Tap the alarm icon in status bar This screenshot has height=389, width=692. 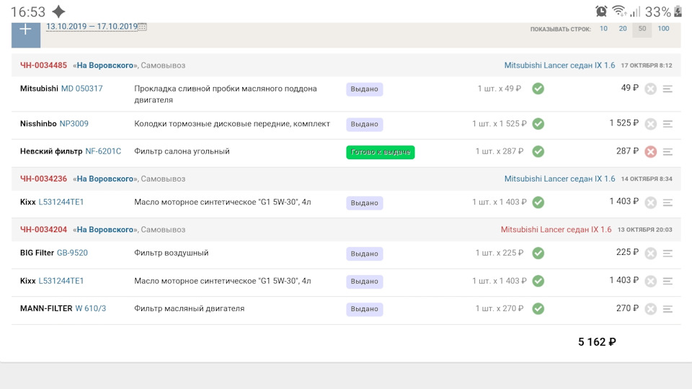tap(601, 12)
